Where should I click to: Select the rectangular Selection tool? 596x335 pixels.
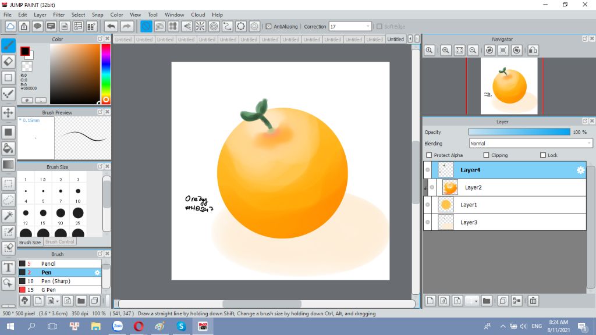coord(8,184)
